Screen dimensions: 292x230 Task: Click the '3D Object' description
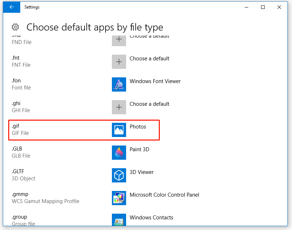coord(23,179)
